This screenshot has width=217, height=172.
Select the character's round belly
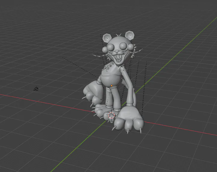tap(111, 81)
